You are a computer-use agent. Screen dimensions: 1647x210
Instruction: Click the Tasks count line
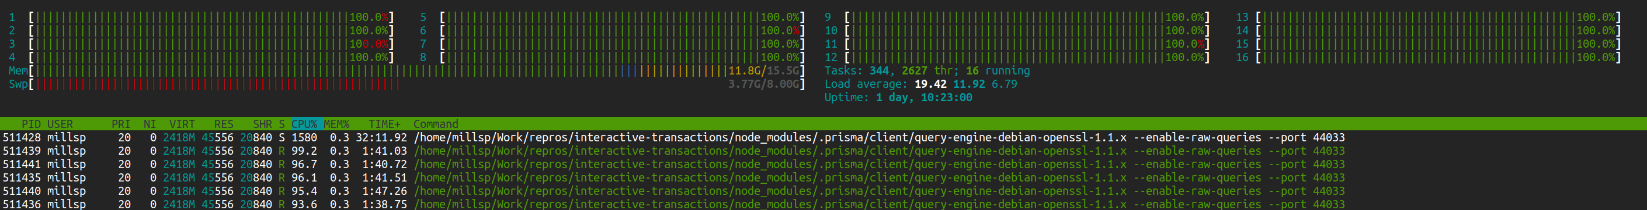click(x=927, y=70)
